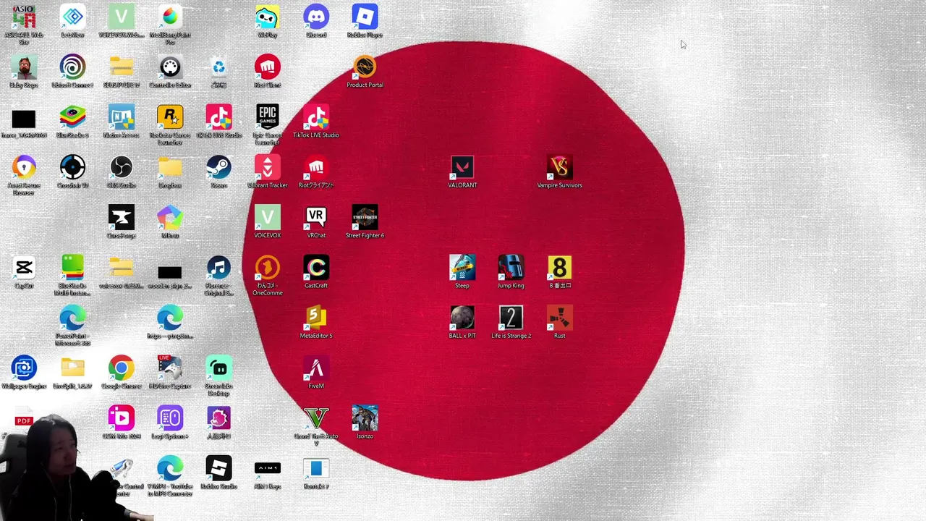Screen dimensions: 926x521
Task: Launch Jump King
Action: pos(511,268)
